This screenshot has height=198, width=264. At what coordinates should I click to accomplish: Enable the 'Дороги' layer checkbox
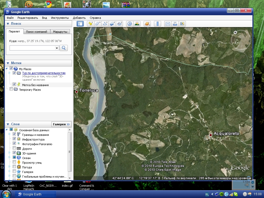(x=14, y=148)
